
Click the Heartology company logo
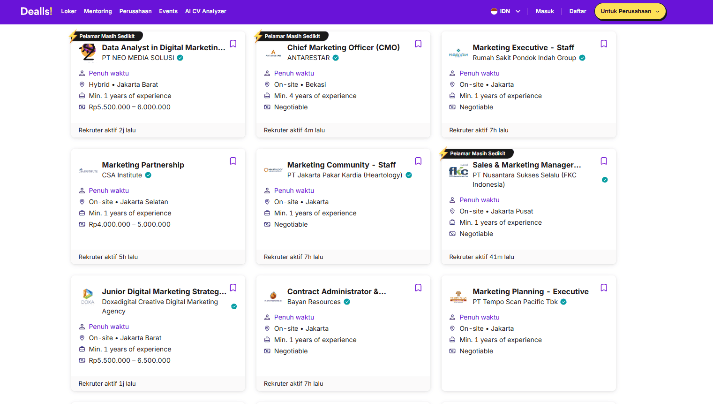point(273,170)
